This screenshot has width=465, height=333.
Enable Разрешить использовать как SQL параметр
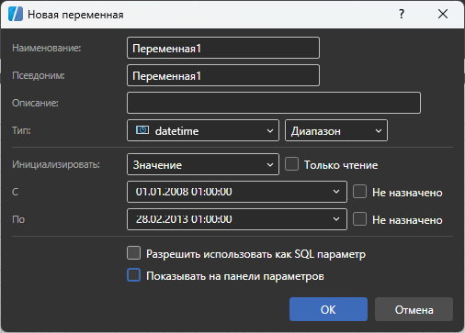(x=134, y=253)
